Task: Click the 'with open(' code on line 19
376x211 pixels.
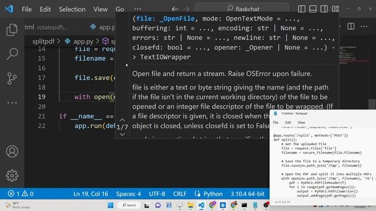Action: [x=95, y=97]
